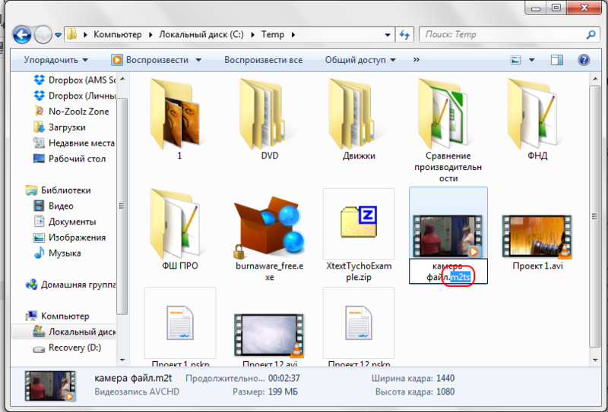Click the Forward navigation arrow button
Screen dimensions: 608x412
tap(43, 35)
